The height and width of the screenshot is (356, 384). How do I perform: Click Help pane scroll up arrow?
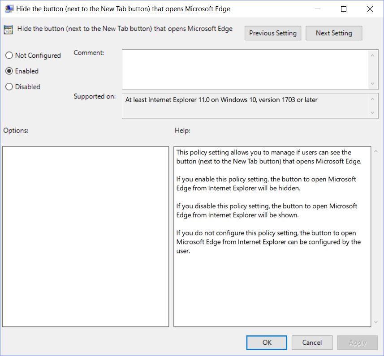click(x=376, y=151)
